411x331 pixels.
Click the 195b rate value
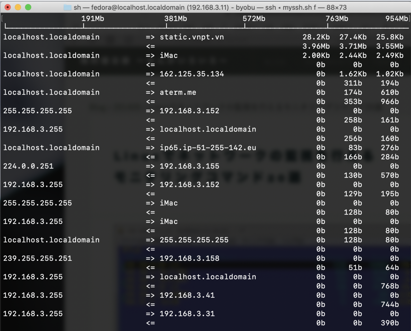point(390,194)
